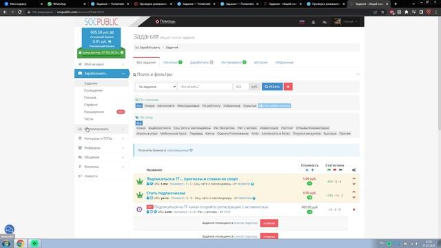441x248 pixels.
Task: Select Посещения in the sidebar
Action: (x=93, y=90)
